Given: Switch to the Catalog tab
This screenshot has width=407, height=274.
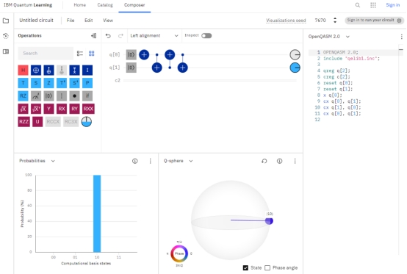Looking at the screenshot, I should [105, 5].
